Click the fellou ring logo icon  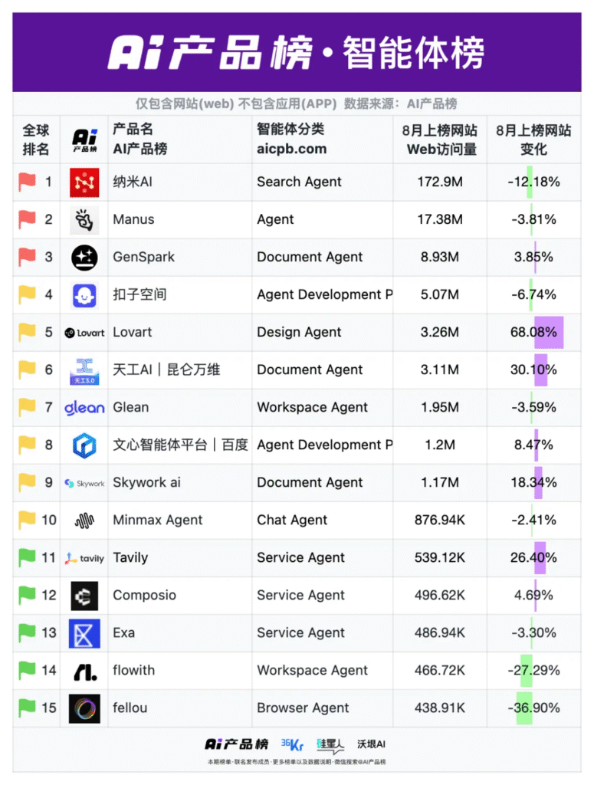pos(84,709)
